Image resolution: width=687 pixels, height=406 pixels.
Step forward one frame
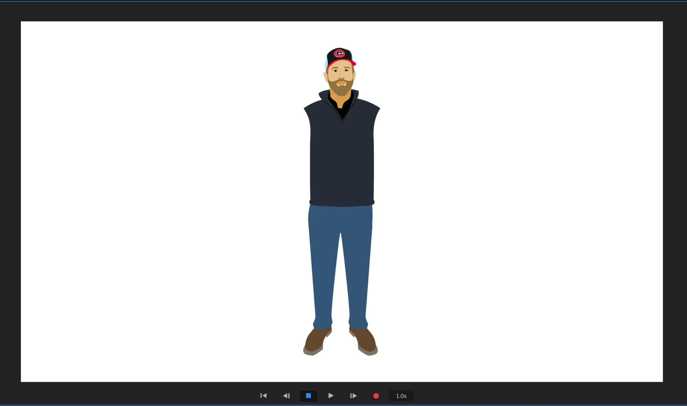pos(353,396)
